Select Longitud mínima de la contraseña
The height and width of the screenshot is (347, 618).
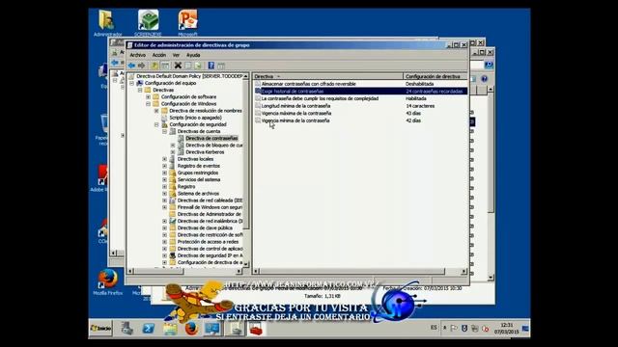(x=295, y=106)
